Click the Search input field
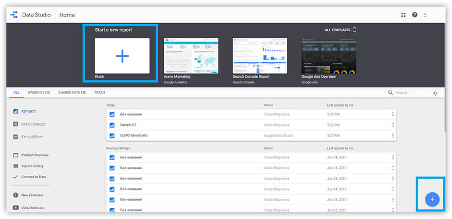Viewport: 452px width, 219px height. click(411, 93)
